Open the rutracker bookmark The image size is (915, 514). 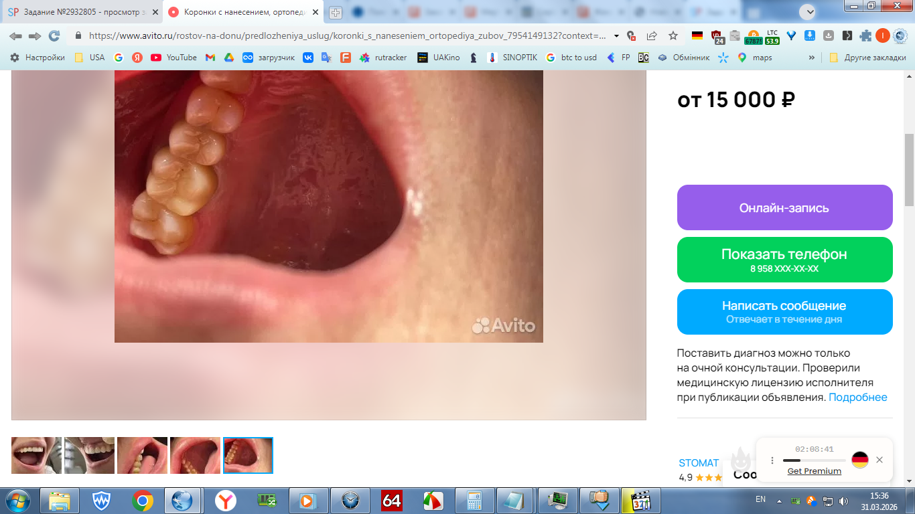tap(383, 58)
